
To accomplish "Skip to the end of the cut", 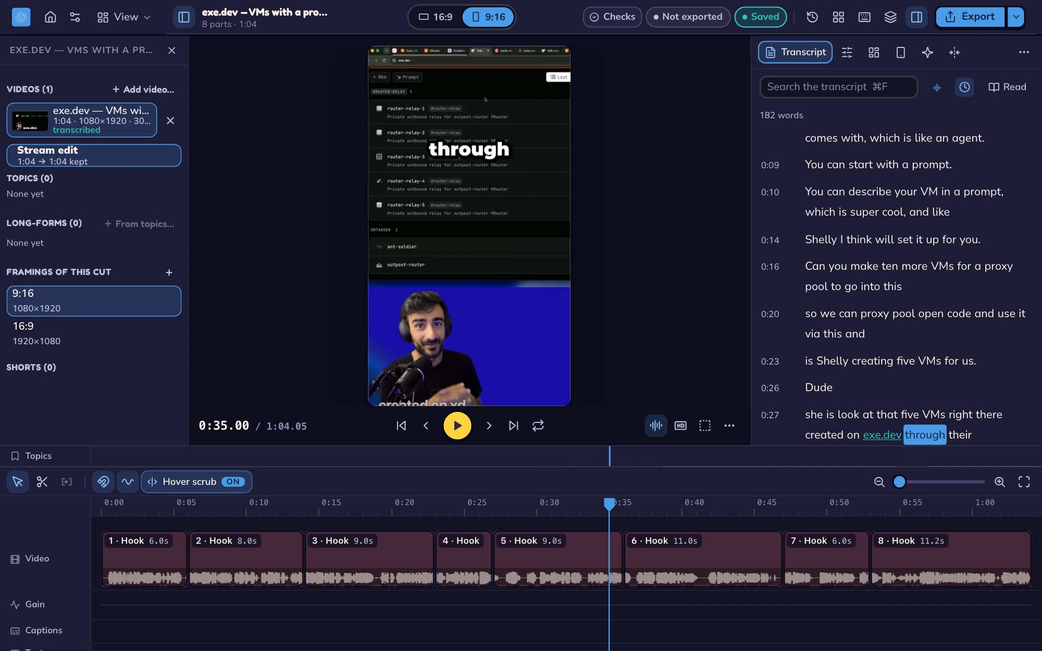I will tap(513, 425).
